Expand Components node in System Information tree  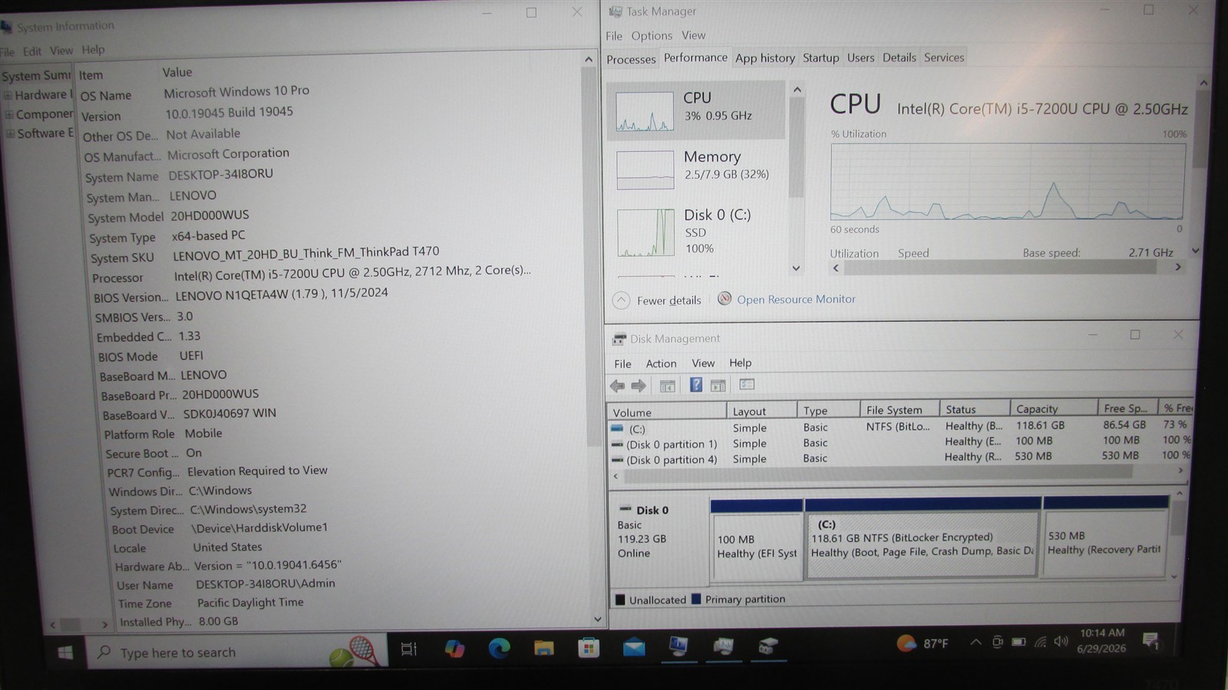point(10,115)
